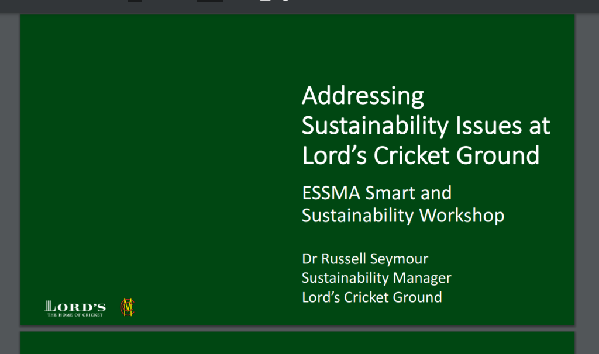
Task: Click the "Sustainability Issues at" title line
Action: click(426, 126)
